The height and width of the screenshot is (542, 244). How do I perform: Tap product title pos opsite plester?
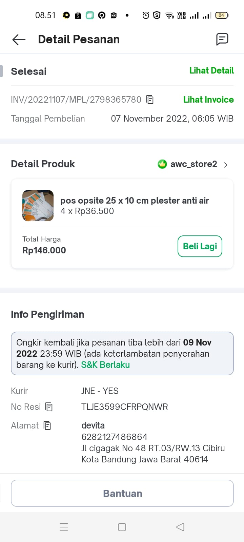(135, 201)
